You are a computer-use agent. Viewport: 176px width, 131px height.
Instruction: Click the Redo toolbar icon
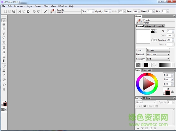point(38,11)
